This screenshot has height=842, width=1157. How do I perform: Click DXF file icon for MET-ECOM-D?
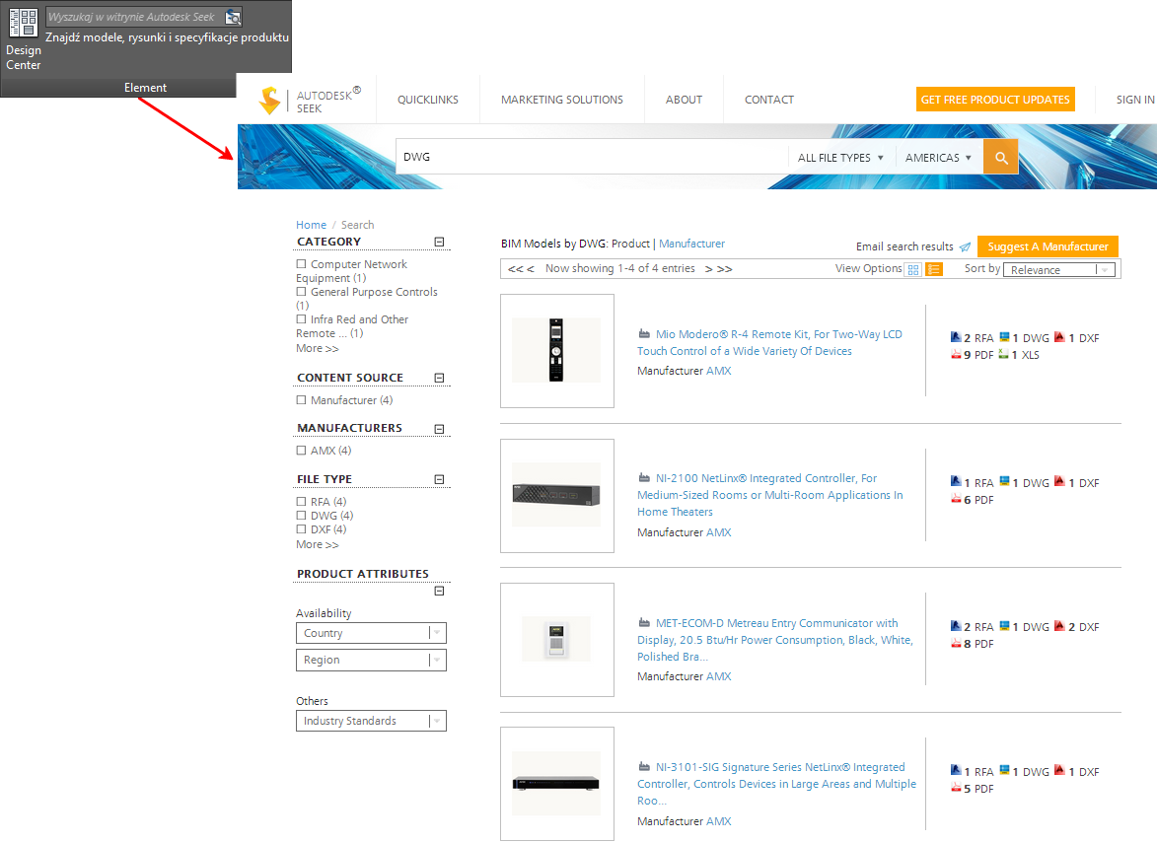click(x=1059, y=626)
